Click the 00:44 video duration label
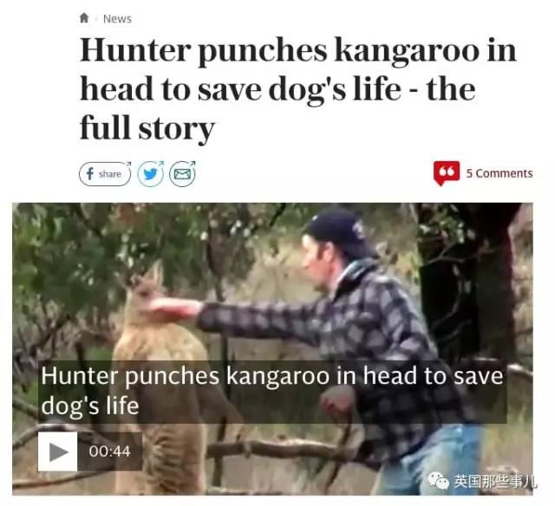Image resolution: width=555 pixels, height=506 pixels. pos(110,451)
